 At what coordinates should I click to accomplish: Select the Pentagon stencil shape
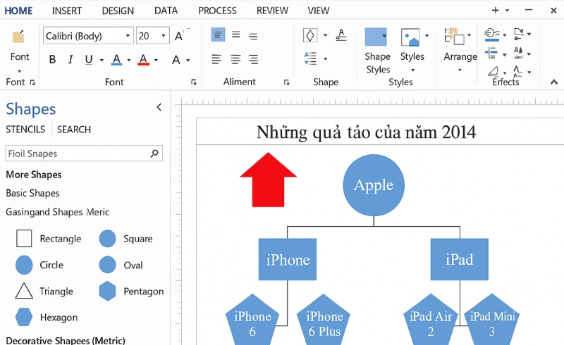[108, 291]
